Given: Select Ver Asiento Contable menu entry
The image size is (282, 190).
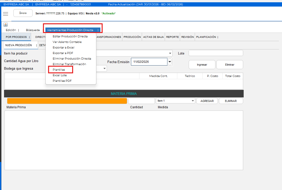Looking at the screenshot, I should coord(67,42).
